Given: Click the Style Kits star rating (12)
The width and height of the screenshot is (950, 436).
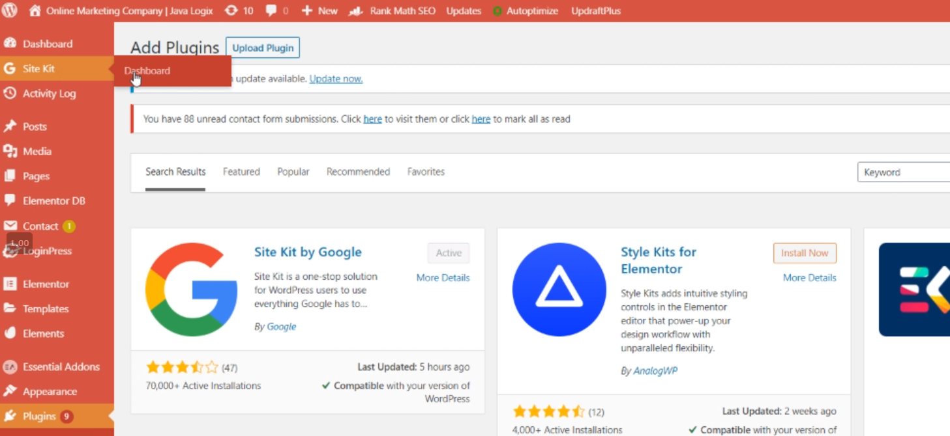Looking at the screenshot, I should (549, 411).
